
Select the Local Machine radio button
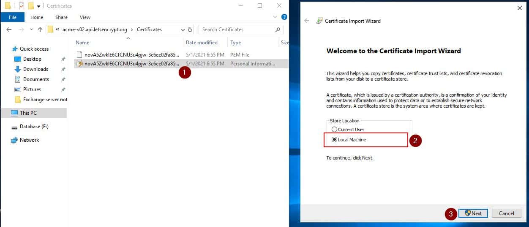click(335, 140)
